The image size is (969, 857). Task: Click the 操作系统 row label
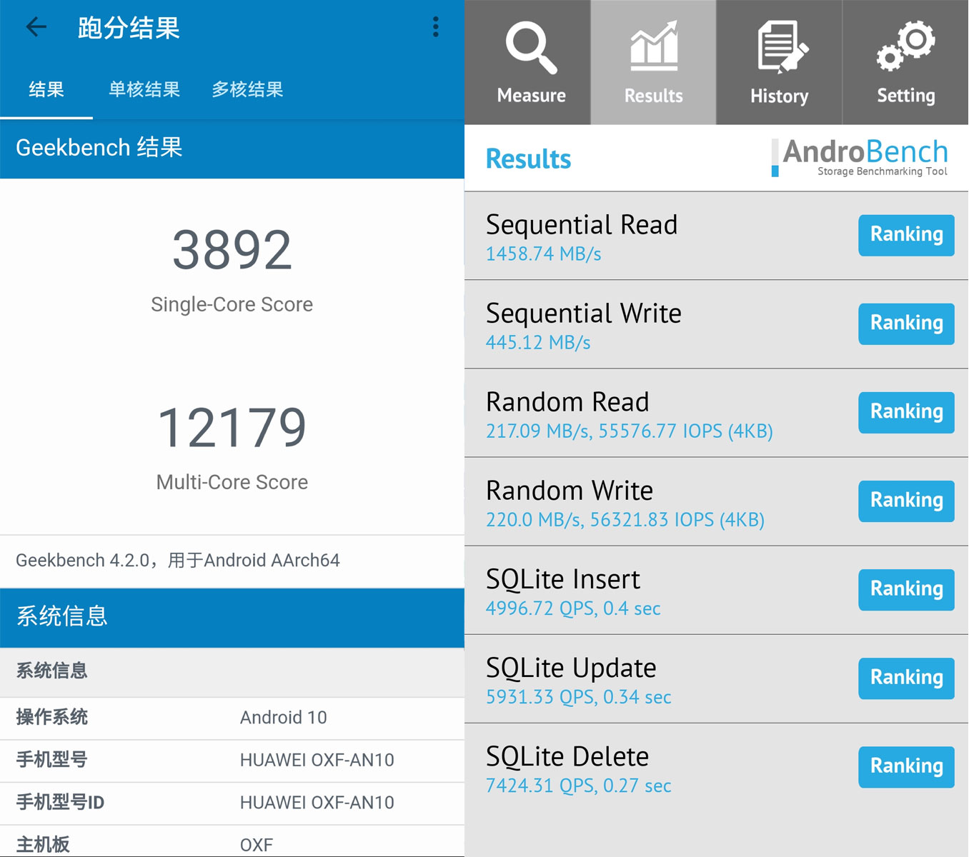(51, 717)
